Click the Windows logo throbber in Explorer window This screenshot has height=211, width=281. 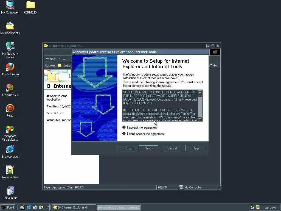point(215,52)
